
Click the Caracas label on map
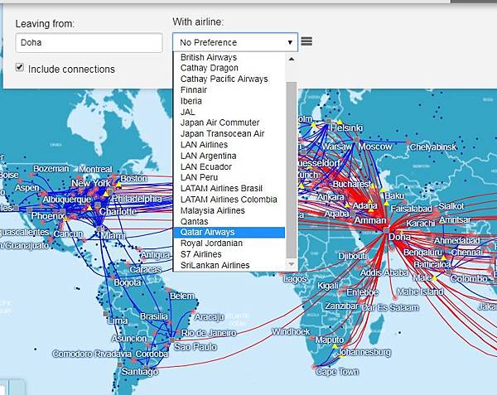tap(145, 270)
